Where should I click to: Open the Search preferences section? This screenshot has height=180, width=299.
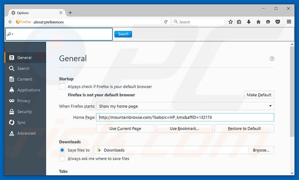(x=25, y=68)
